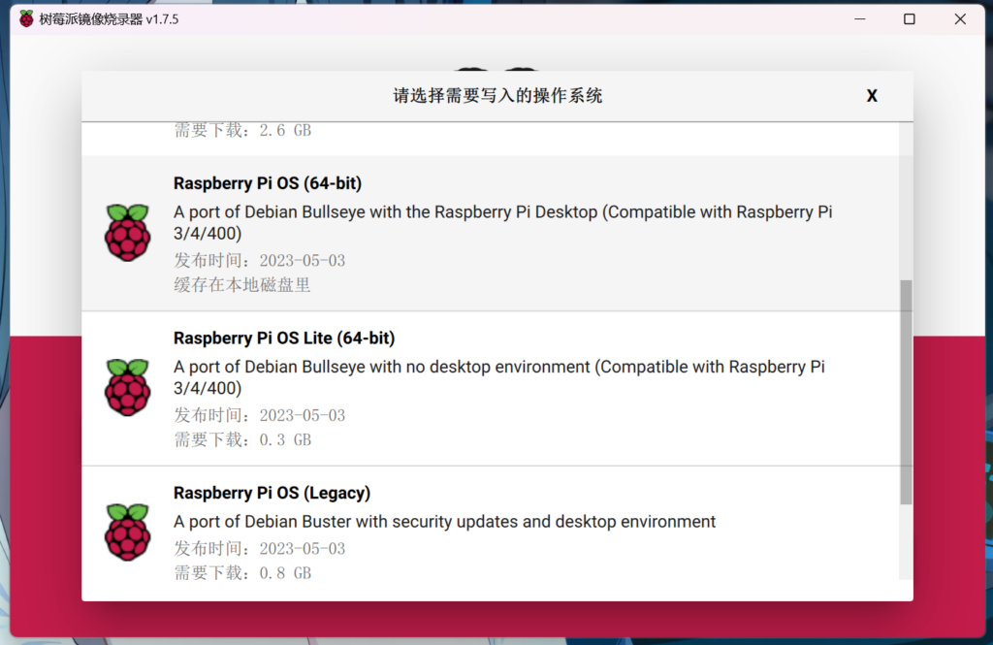Select Raspberry Pi OS Lite (64-bit) title
Image resolution: width=993 pixels, height=645 pixels.
[x=284, y=338]
